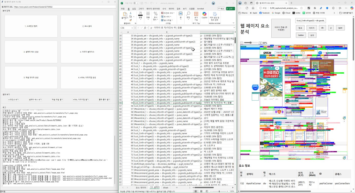The height and width of the screenshot is (193, 355).
Task: Click the Format Painter brush icon
Action: click(131, 20)
